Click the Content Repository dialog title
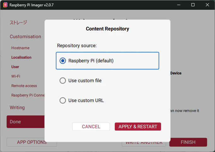215x152 pixels. tap(107, 29)
